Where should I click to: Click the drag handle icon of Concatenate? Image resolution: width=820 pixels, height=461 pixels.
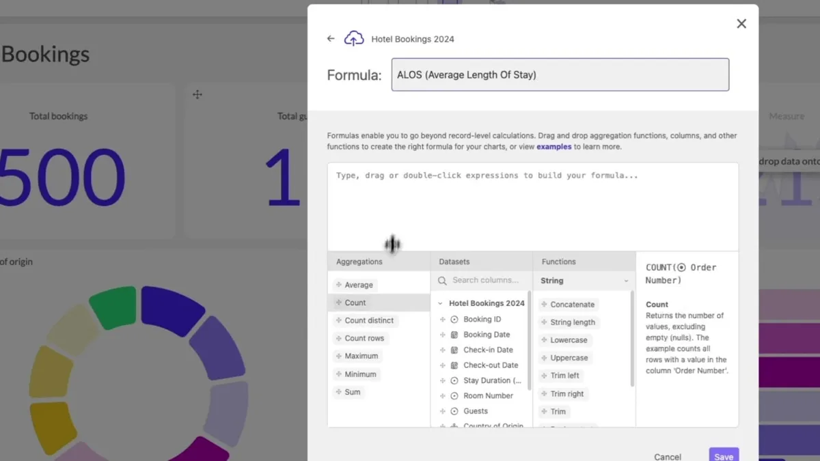545,305
